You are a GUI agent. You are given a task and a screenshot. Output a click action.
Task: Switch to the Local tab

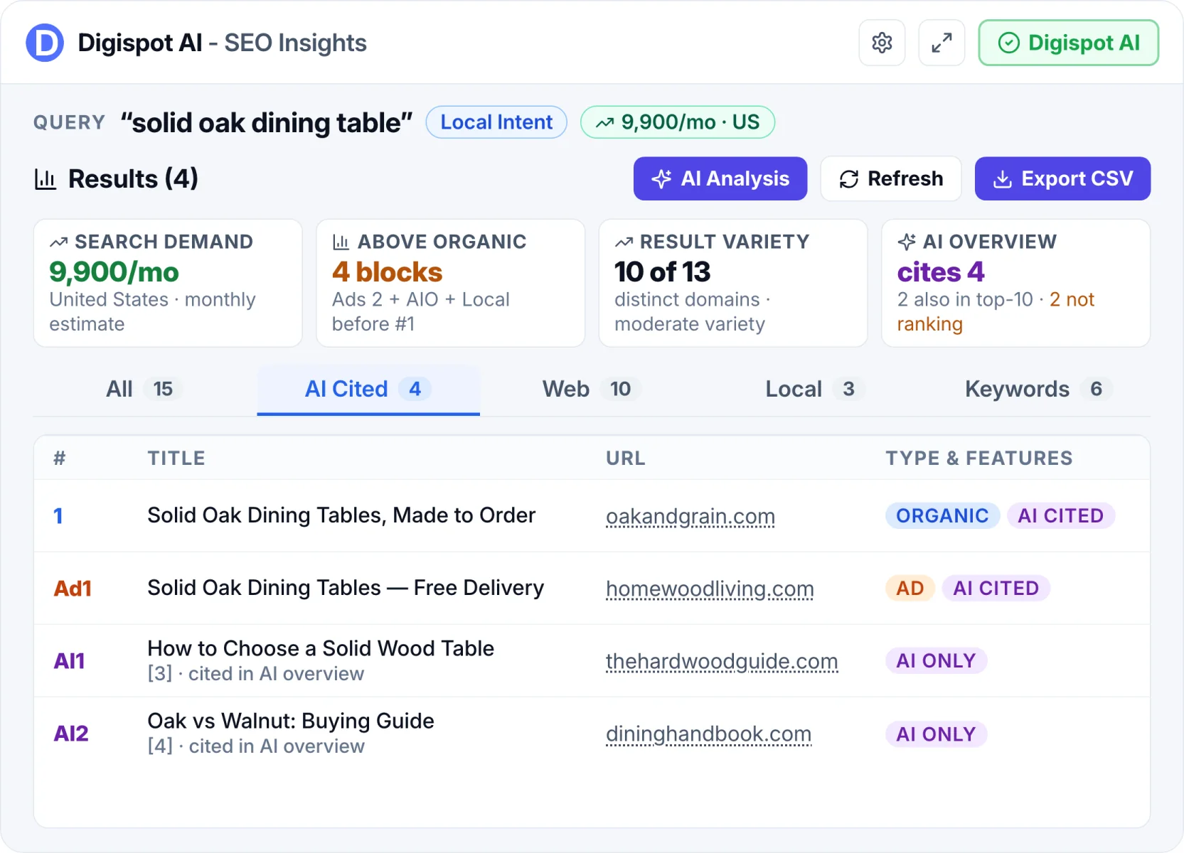tap(815, 389)
